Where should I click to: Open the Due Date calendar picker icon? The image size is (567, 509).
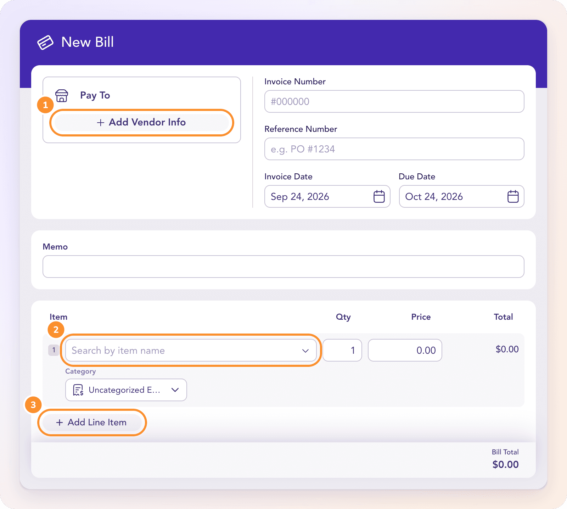click(513, 196)
